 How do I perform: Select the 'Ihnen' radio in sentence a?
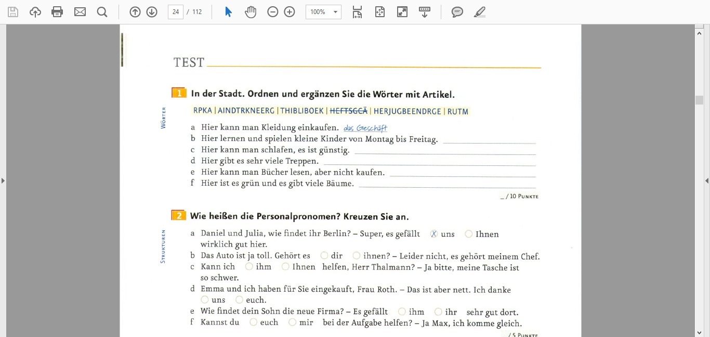(469, 234)
